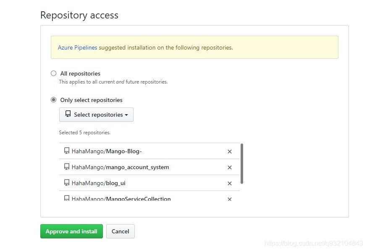The height and width of the screenshot is (251, 367).
Task: Click the repo icon beside blog_ui
Action: (67, 183)
